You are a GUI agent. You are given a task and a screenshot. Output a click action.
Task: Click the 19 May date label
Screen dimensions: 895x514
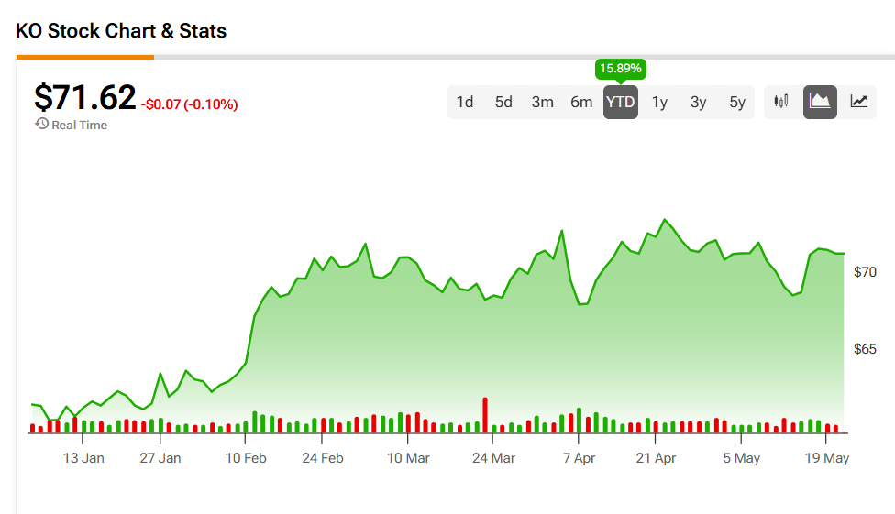[827, 458]
